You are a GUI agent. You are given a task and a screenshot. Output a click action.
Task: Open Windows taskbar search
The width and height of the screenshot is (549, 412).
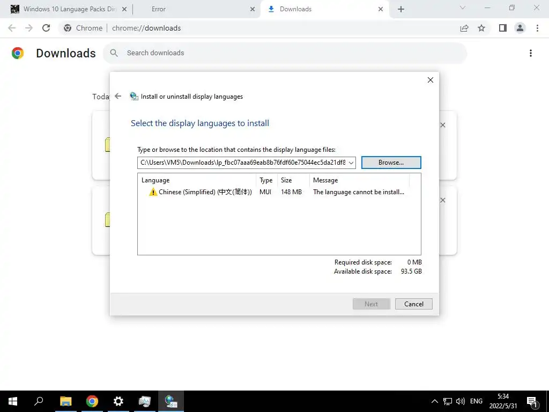[39, 401]
